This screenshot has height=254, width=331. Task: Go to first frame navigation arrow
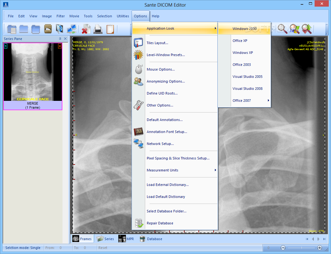(307, 239)
